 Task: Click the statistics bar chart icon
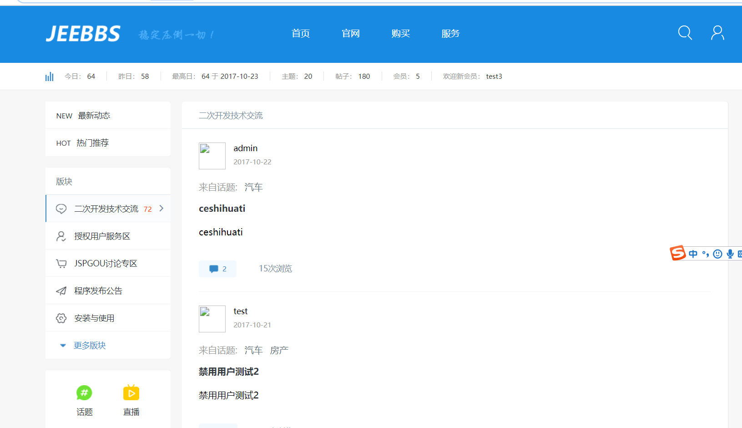(49, 76)
